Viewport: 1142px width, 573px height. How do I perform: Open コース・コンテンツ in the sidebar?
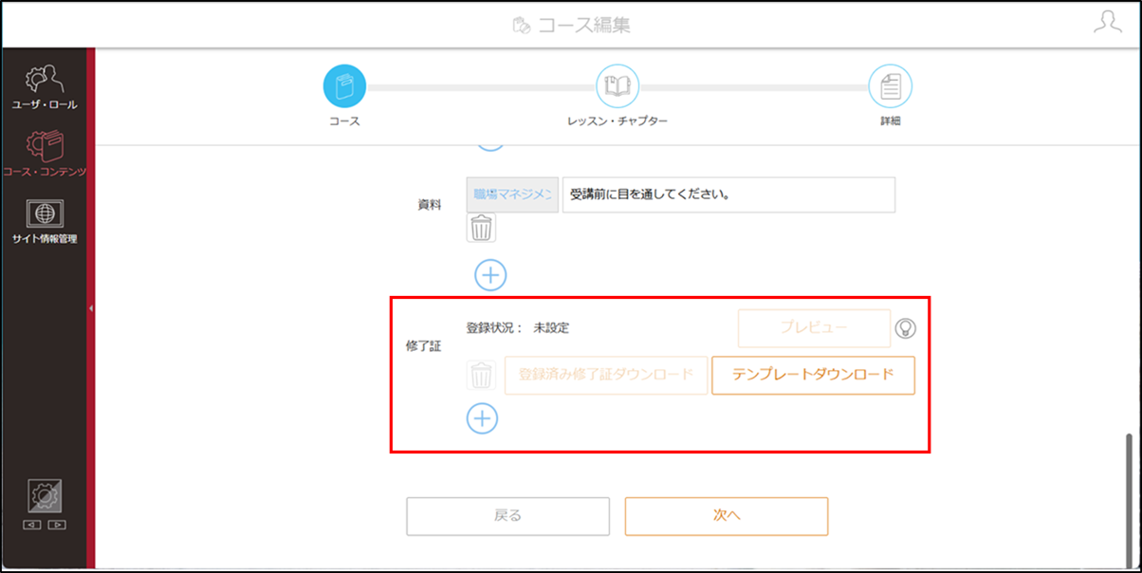(45, 154)
